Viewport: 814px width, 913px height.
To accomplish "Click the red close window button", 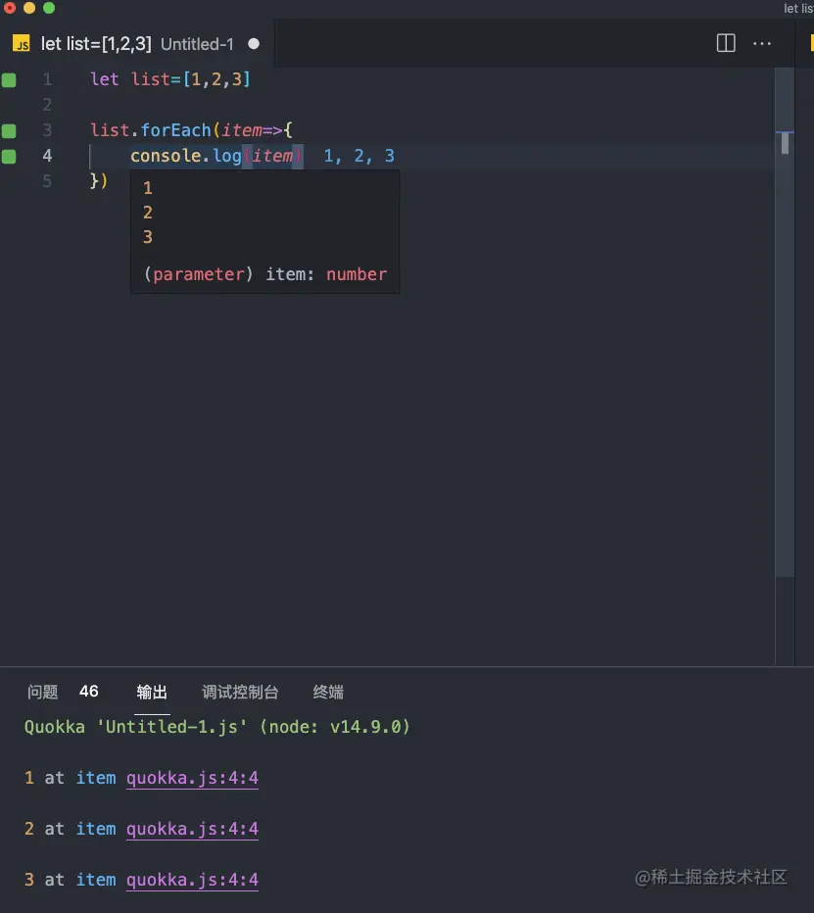I will [x=10, y=8].
